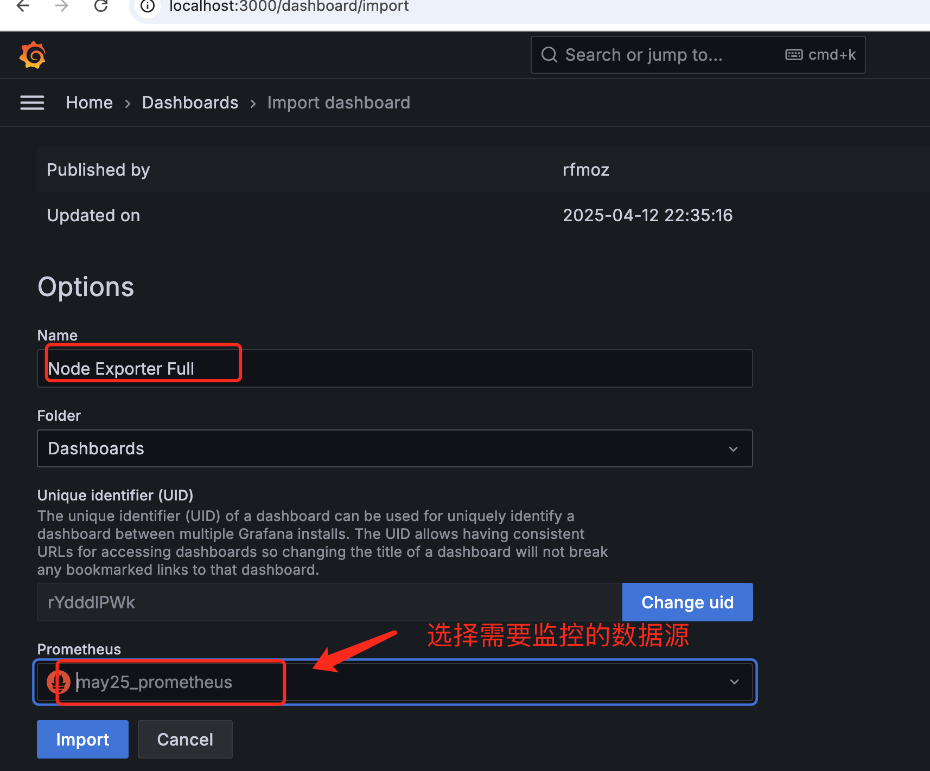This screenshot has height=771, width=930.
Task: Edit the Name field Node Exporter Full
Action: coord(394,369)
